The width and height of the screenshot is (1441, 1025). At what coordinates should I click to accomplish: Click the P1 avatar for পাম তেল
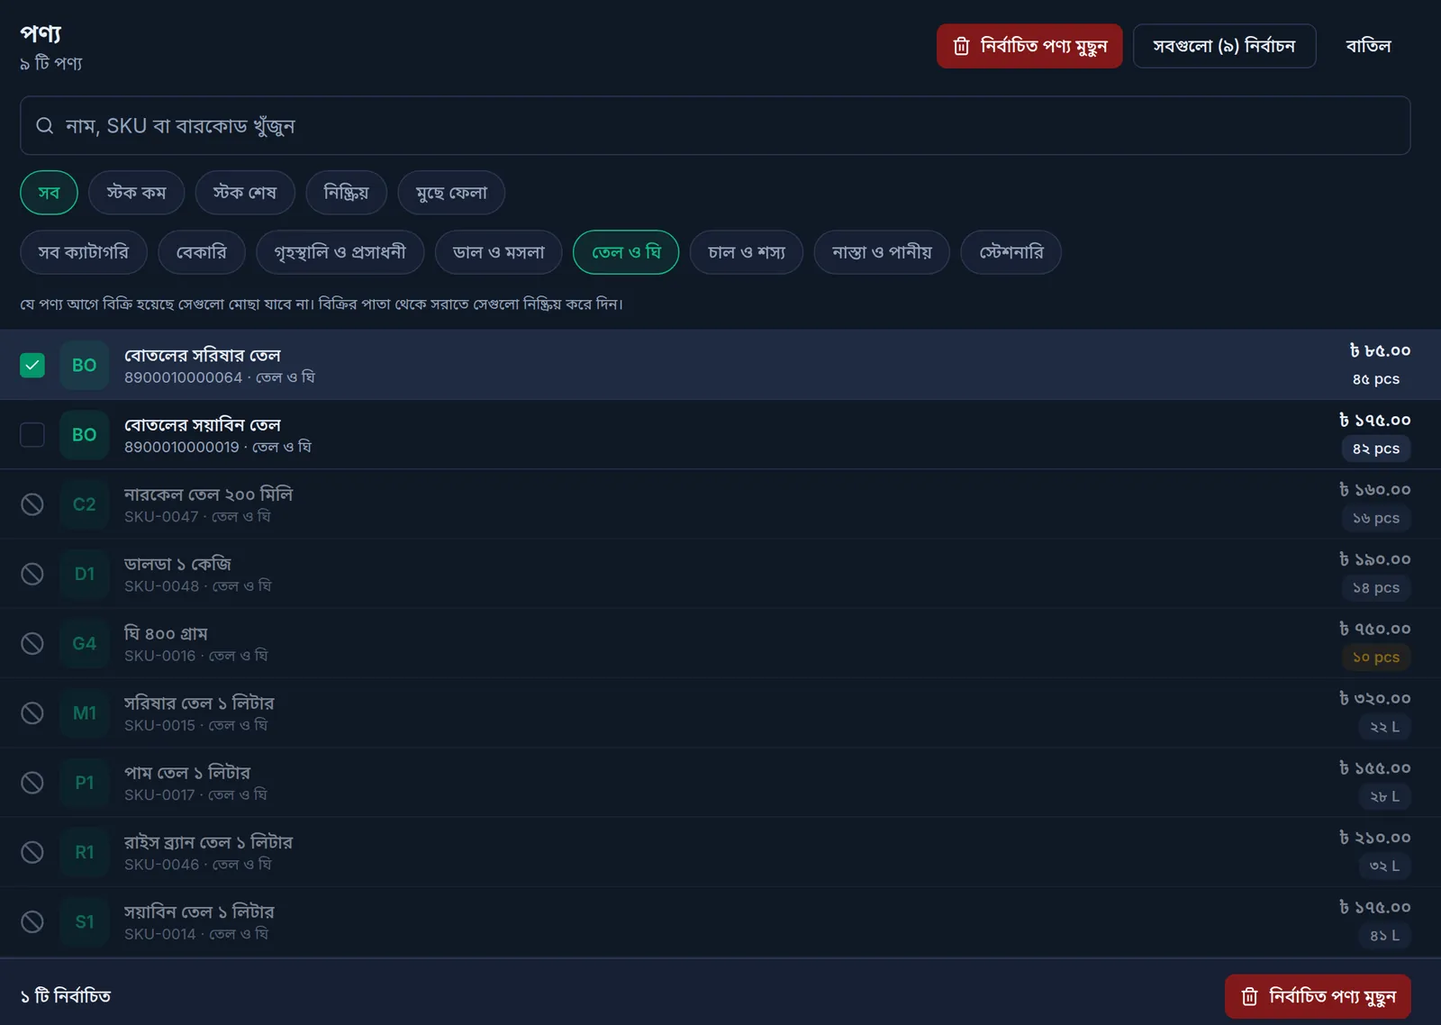click(x=85, y=782)
